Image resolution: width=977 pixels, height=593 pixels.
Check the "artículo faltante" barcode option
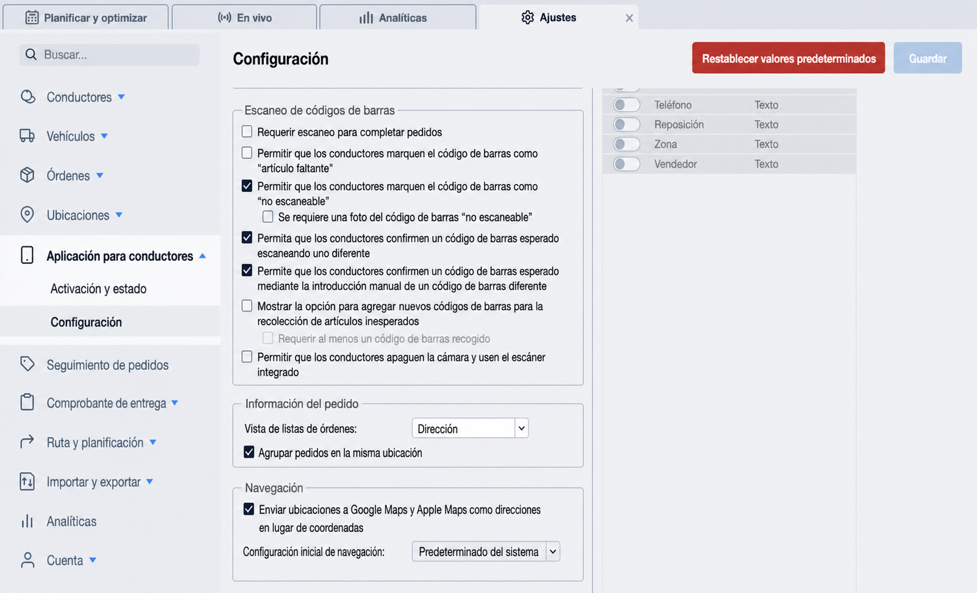point(247,153)
